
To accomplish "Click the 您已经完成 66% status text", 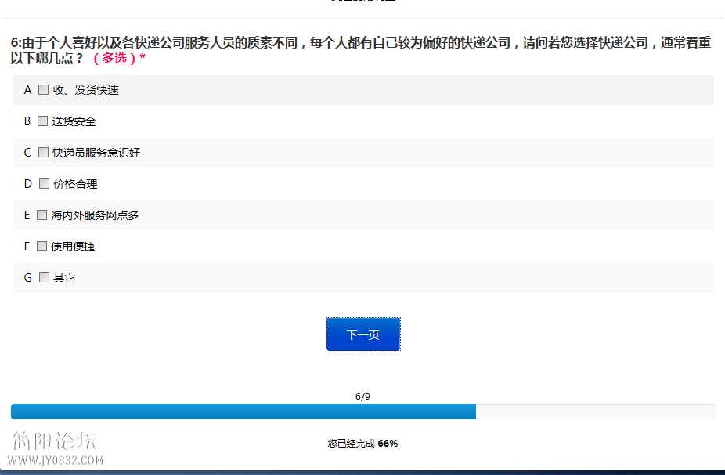I will (x=362, y=444).
